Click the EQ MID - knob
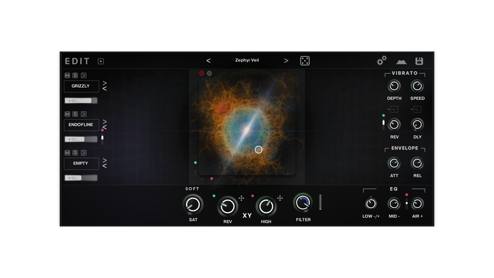Image resolution: width=494 pixels, height=278 pixels. (x=394, y=204)
